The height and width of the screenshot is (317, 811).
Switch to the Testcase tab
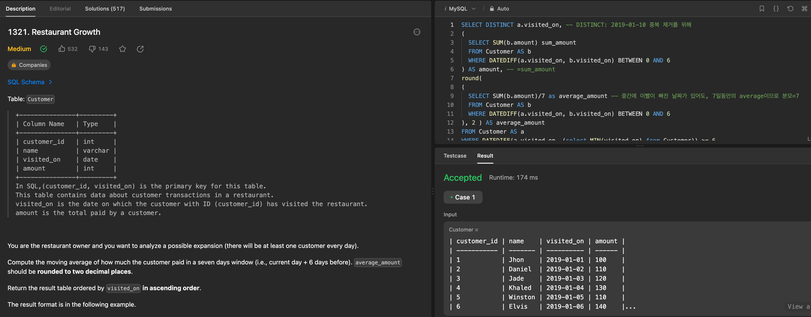pyautogui.click(x=455, y=156)
